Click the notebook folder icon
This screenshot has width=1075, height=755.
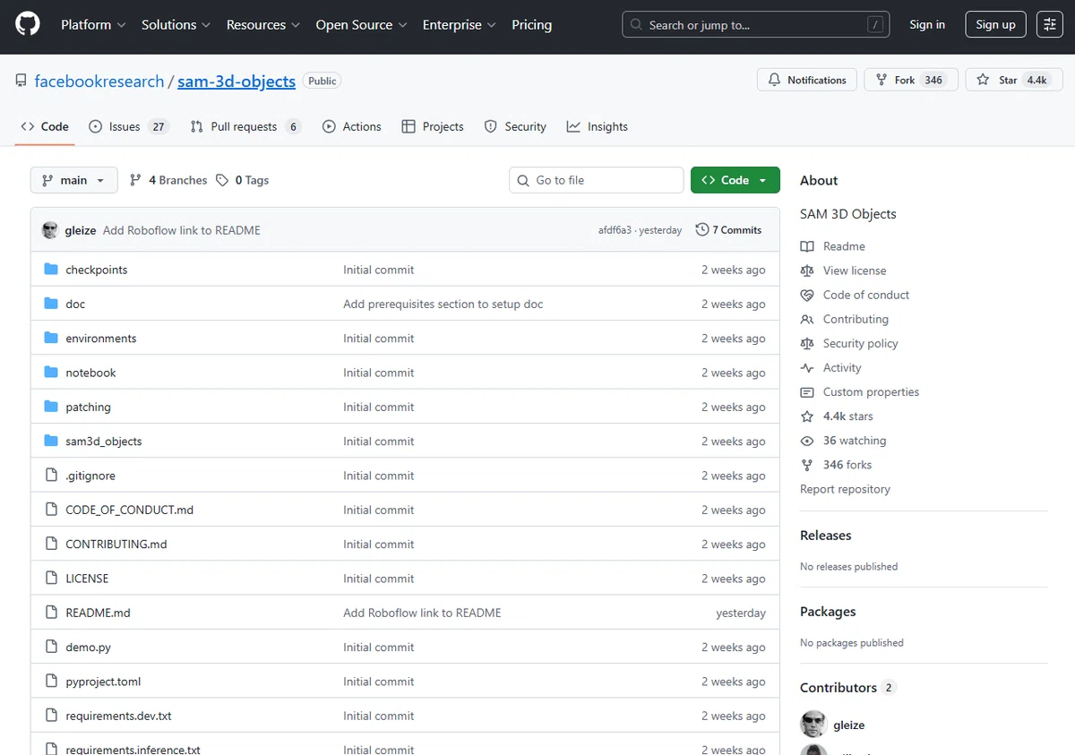click(51, 373)
